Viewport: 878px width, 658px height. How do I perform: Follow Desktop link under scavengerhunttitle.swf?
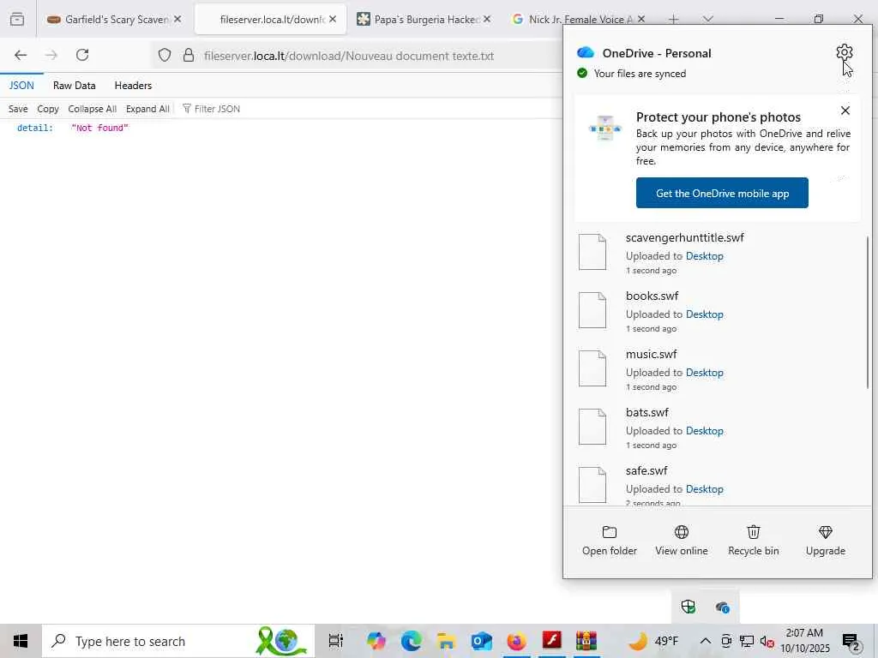(x=705, y=255)
